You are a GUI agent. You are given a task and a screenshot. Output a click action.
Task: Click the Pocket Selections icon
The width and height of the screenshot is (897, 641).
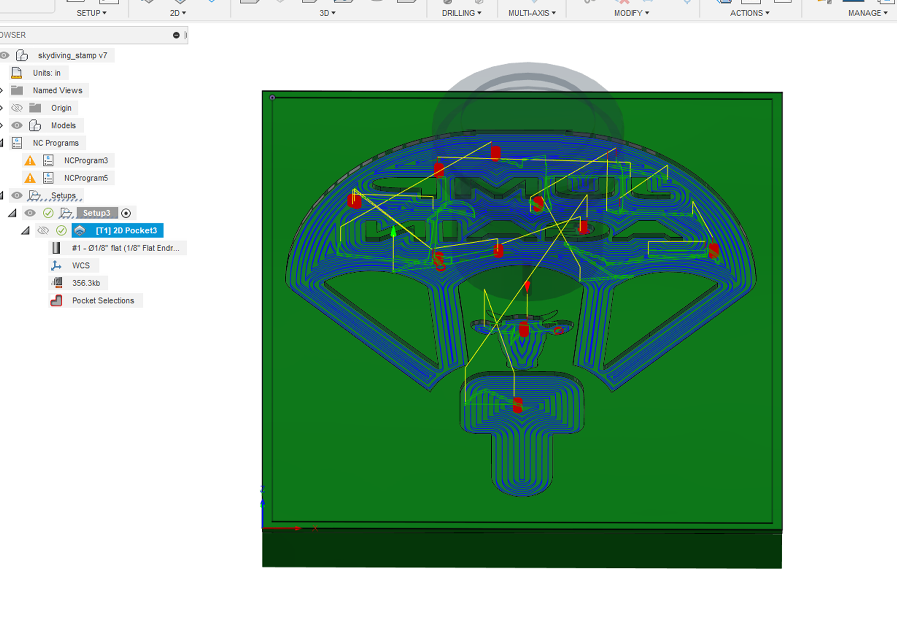point(56,300)
